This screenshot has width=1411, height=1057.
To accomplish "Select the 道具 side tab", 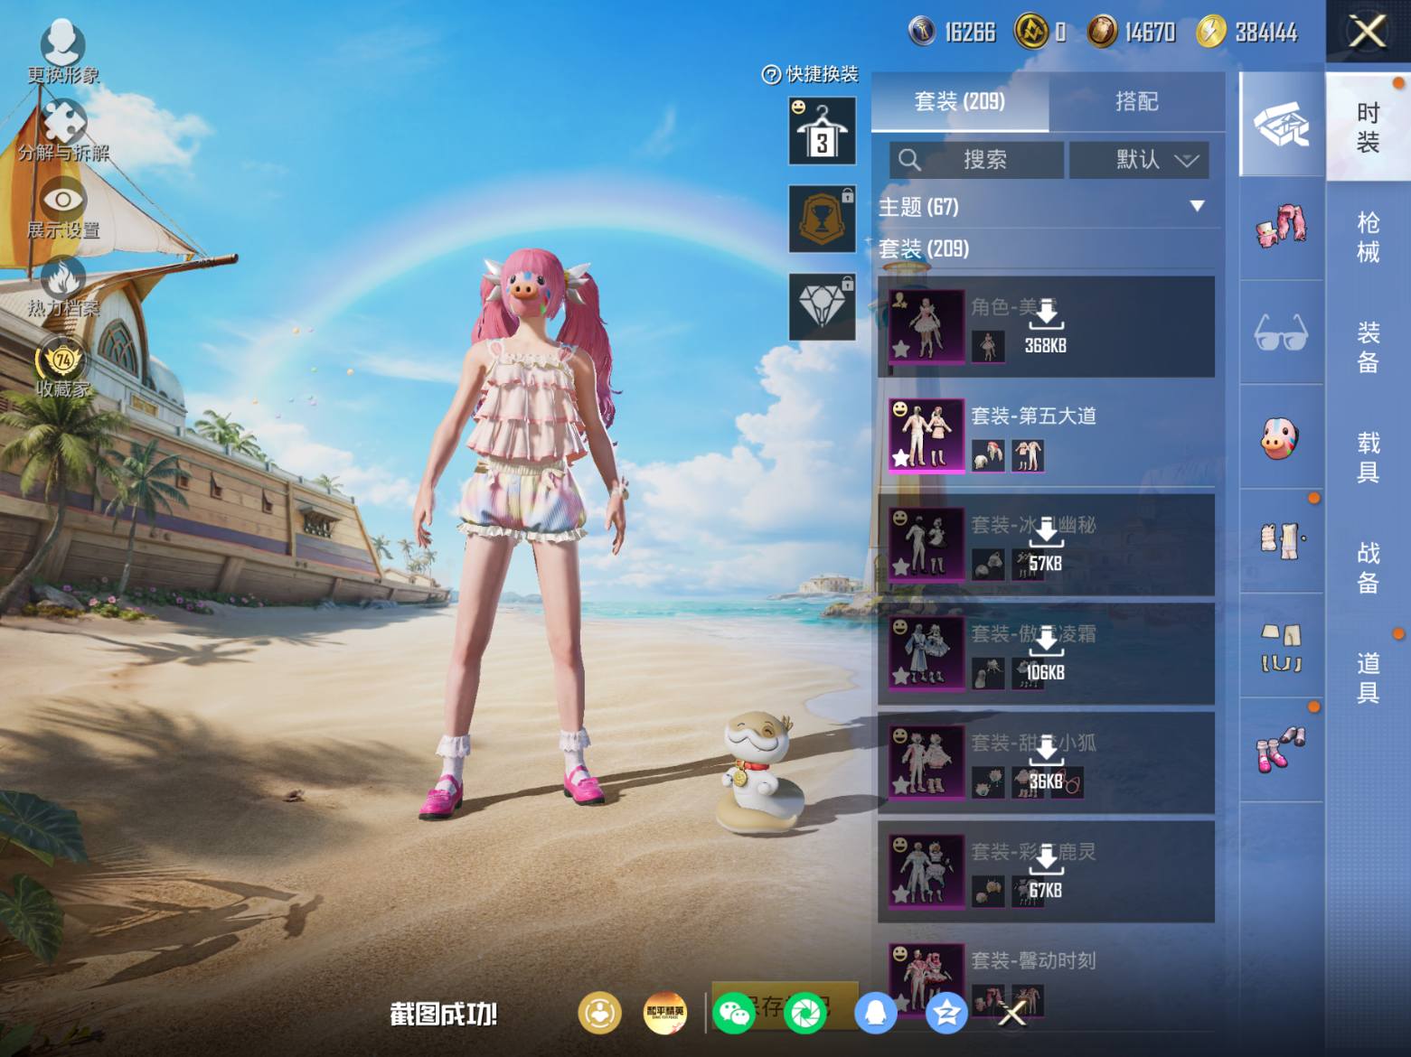I will click(x=1368, y=678).
